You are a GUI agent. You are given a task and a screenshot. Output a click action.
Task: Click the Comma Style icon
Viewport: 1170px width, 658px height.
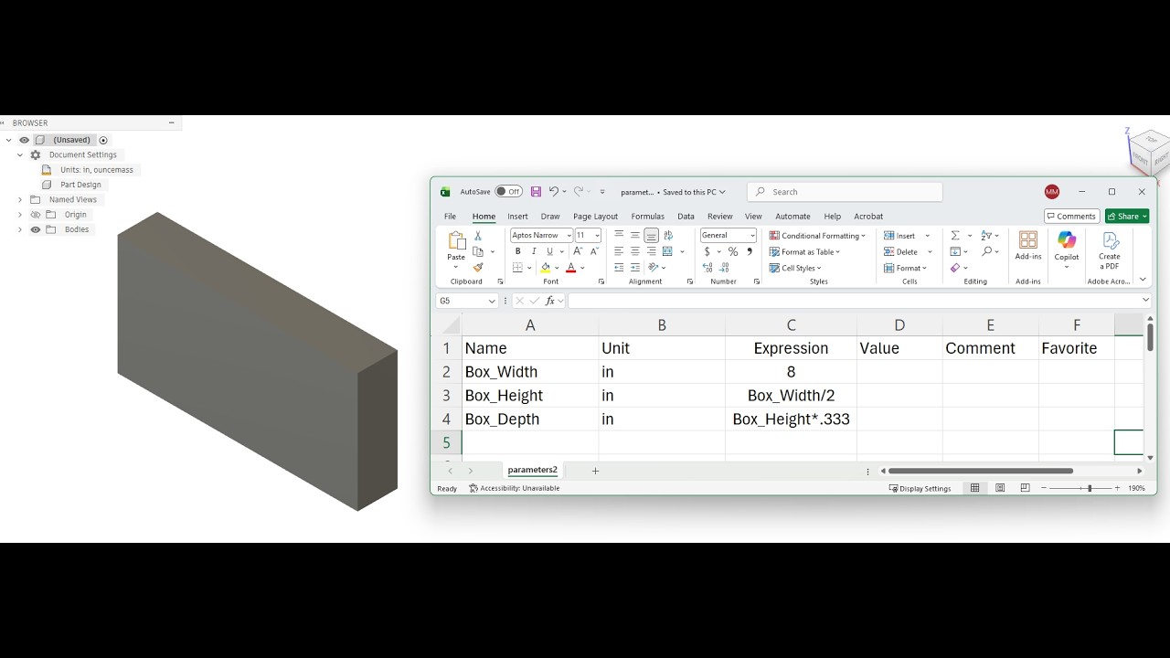(750, 251)
